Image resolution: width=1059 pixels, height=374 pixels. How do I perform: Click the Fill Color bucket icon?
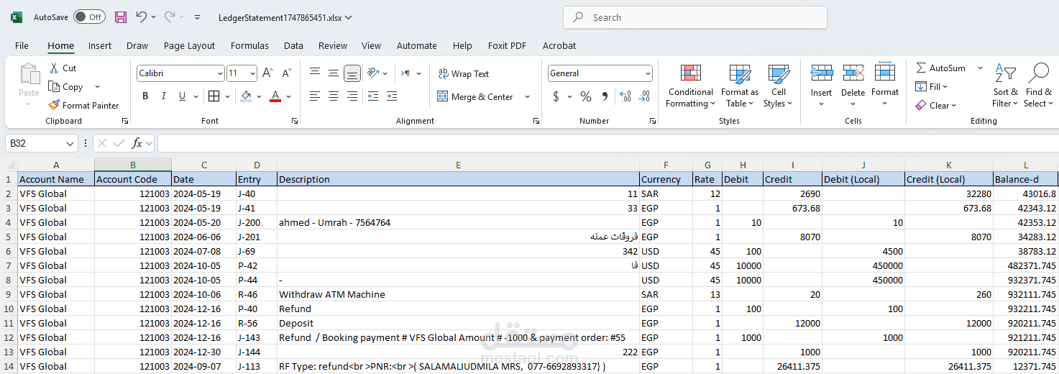coord(247,96)
